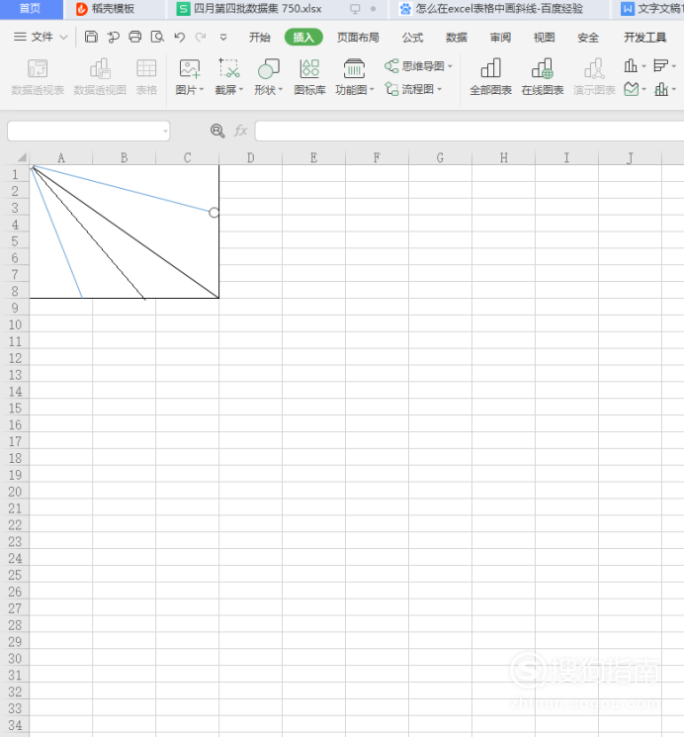This screenshot has height=737, width=684.
Task: Select the Insert (插入) ribbon tab
Action: tap(303, 38)
